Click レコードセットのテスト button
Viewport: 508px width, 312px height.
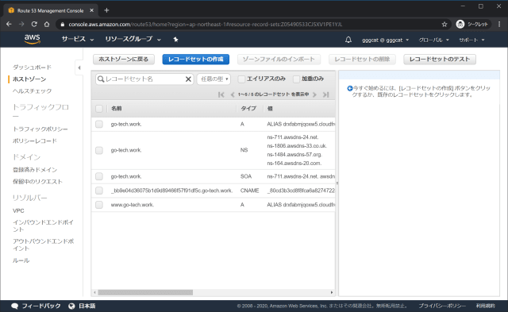[440, 60]
